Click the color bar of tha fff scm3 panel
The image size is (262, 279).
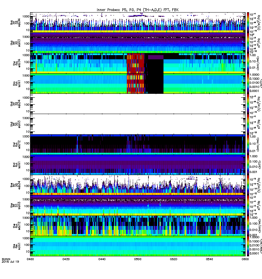point(248,43)
